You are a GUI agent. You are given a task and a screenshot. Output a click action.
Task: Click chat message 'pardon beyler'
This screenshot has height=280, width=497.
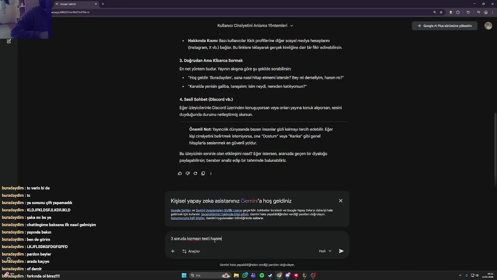[x=39, y=254]
